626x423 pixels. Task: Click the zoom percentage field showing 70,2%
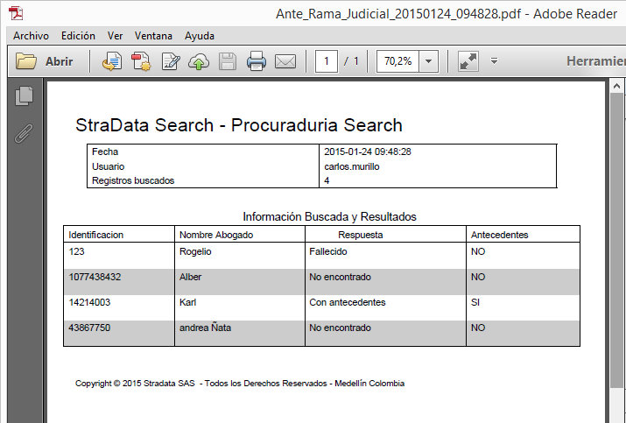pyautogui.click(x=397, y=61)
